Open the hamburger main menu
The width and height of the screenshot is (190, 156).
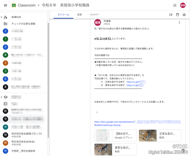click(x=5, y=5)
